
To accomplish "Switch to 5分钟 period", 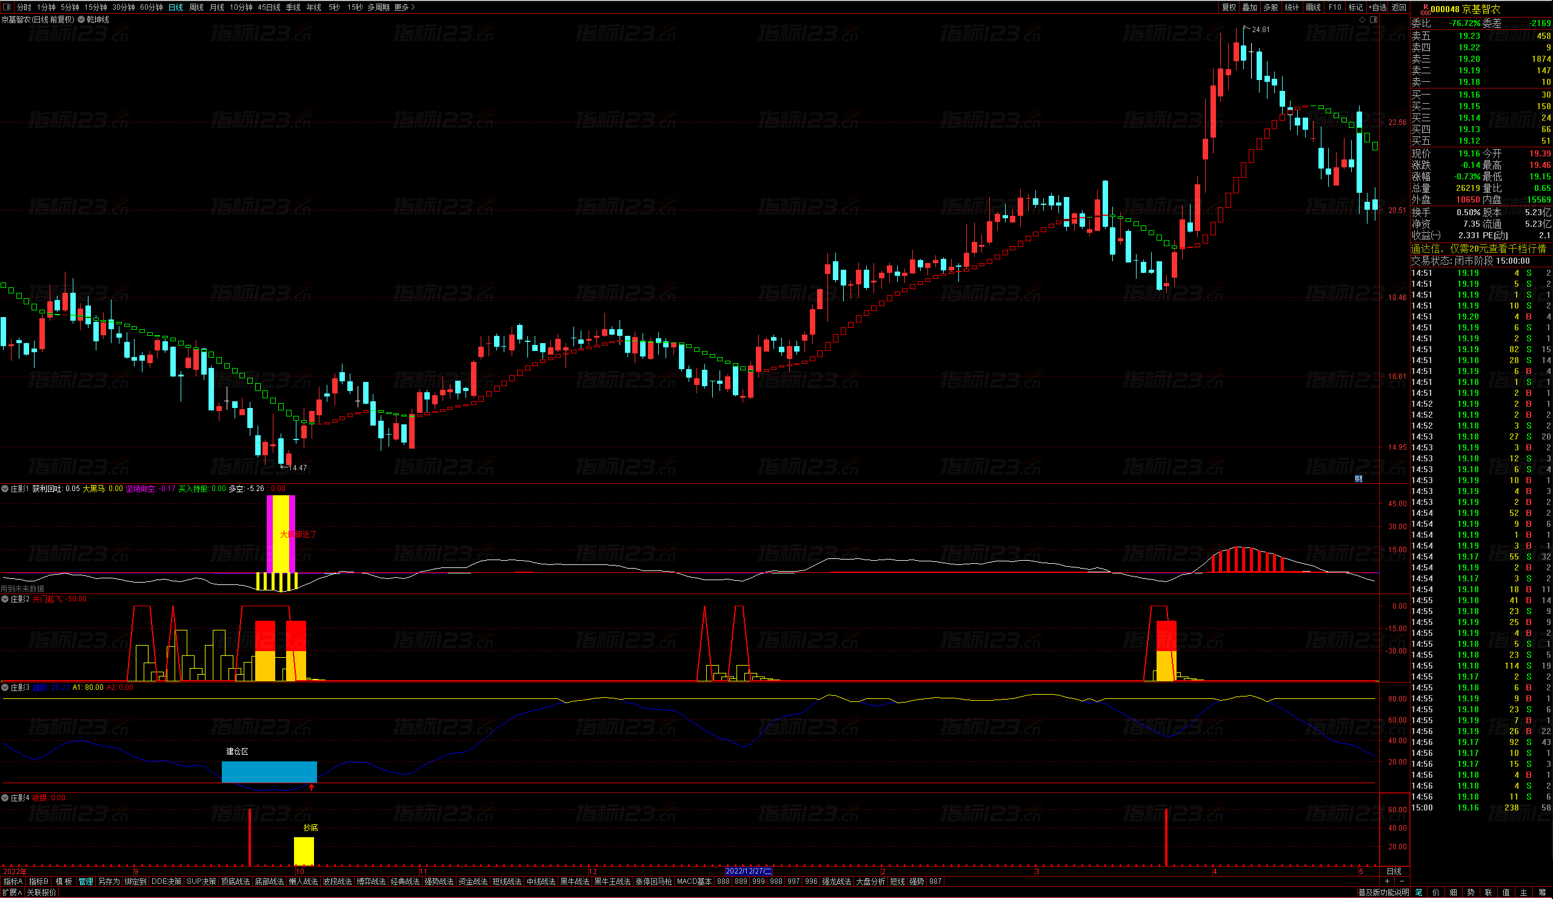I will click(x=70, y=7).
